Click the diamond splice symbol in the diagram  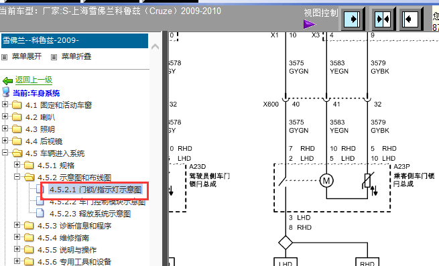tap(286, 243)
